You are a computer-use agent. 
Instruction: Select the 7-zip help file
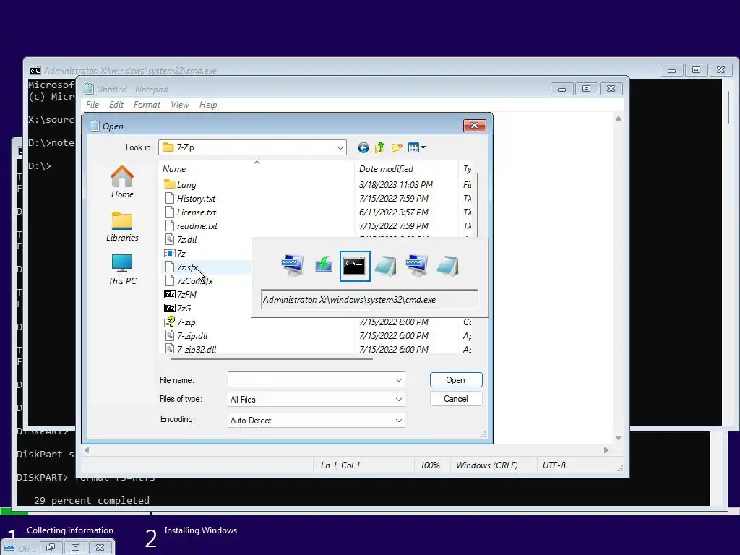click(180, 322)
